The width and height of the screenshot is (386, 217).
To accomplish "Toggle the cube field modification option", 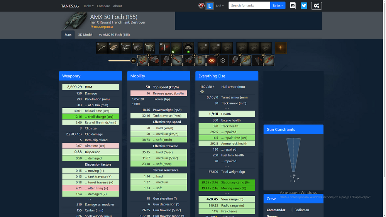I will [223, 61].
